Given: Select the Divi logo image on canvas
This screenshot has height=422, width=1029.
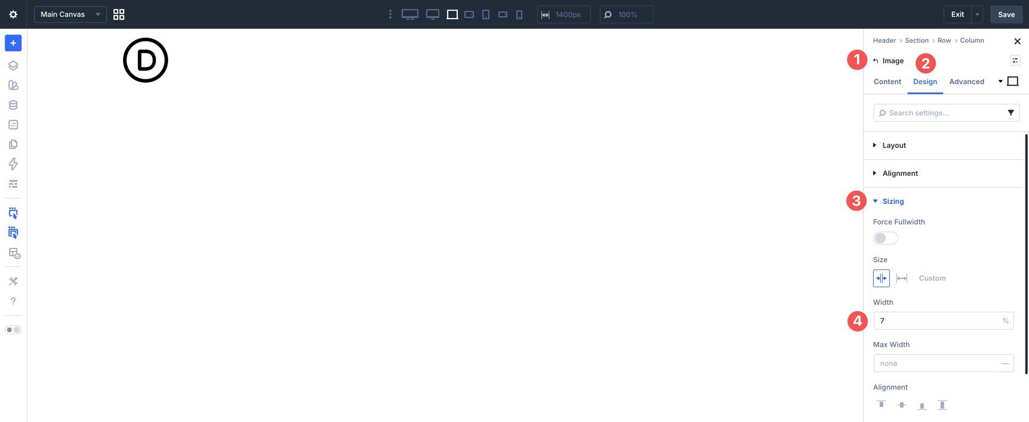Looking at the screenshot, I should pyautogui.click(x=146, y=60).
